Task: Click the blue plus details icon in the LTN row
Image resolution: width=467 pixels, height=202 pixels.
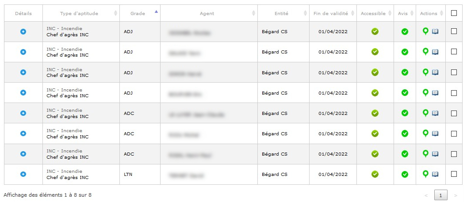Action: click(23, 174)
